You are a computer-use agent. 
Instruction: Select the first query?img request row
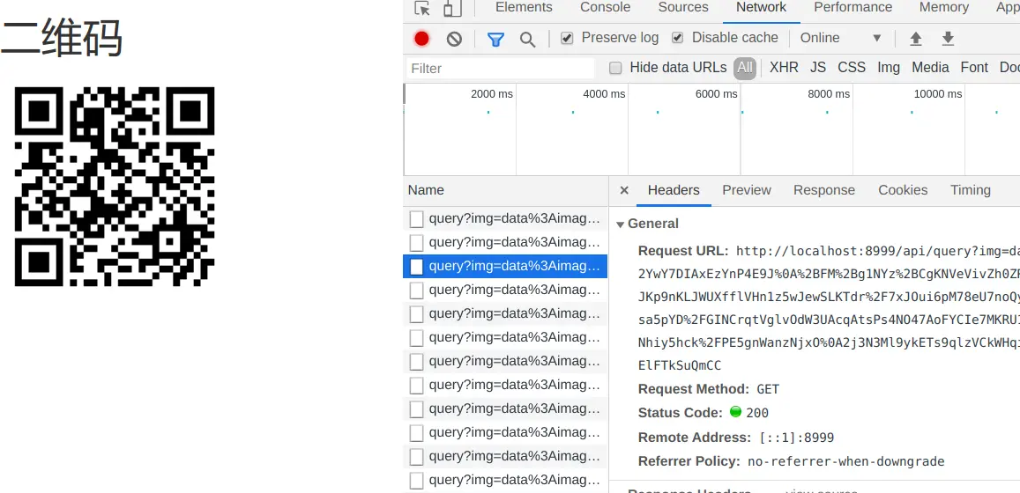point(505,219)
